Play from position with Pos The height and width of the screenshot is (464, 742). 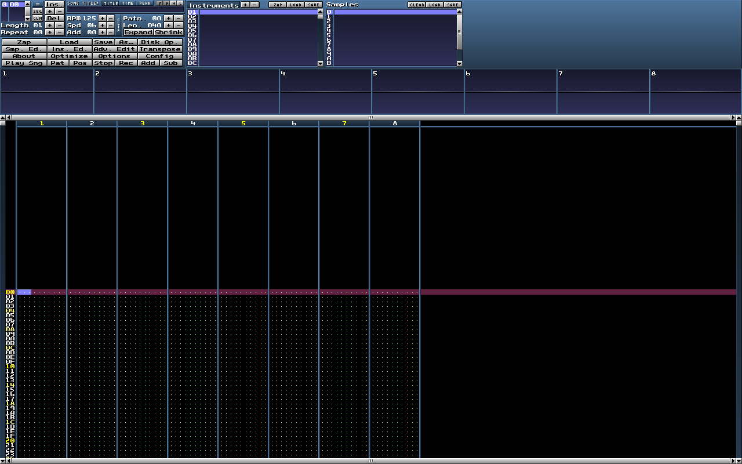tap(81, 63)
